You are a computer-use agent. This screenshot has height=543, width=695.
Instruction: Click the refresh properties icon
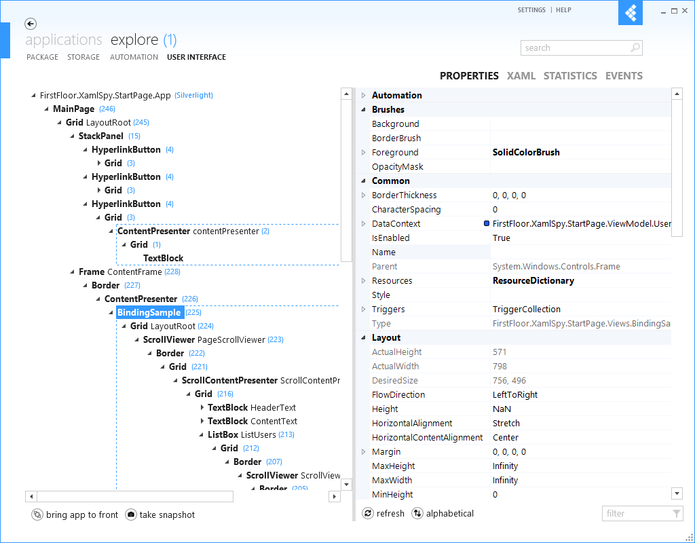point(368,513)
